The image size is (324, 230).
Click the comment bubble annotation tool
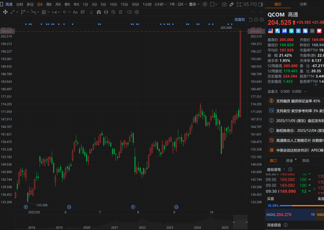[x=83, y=12]
